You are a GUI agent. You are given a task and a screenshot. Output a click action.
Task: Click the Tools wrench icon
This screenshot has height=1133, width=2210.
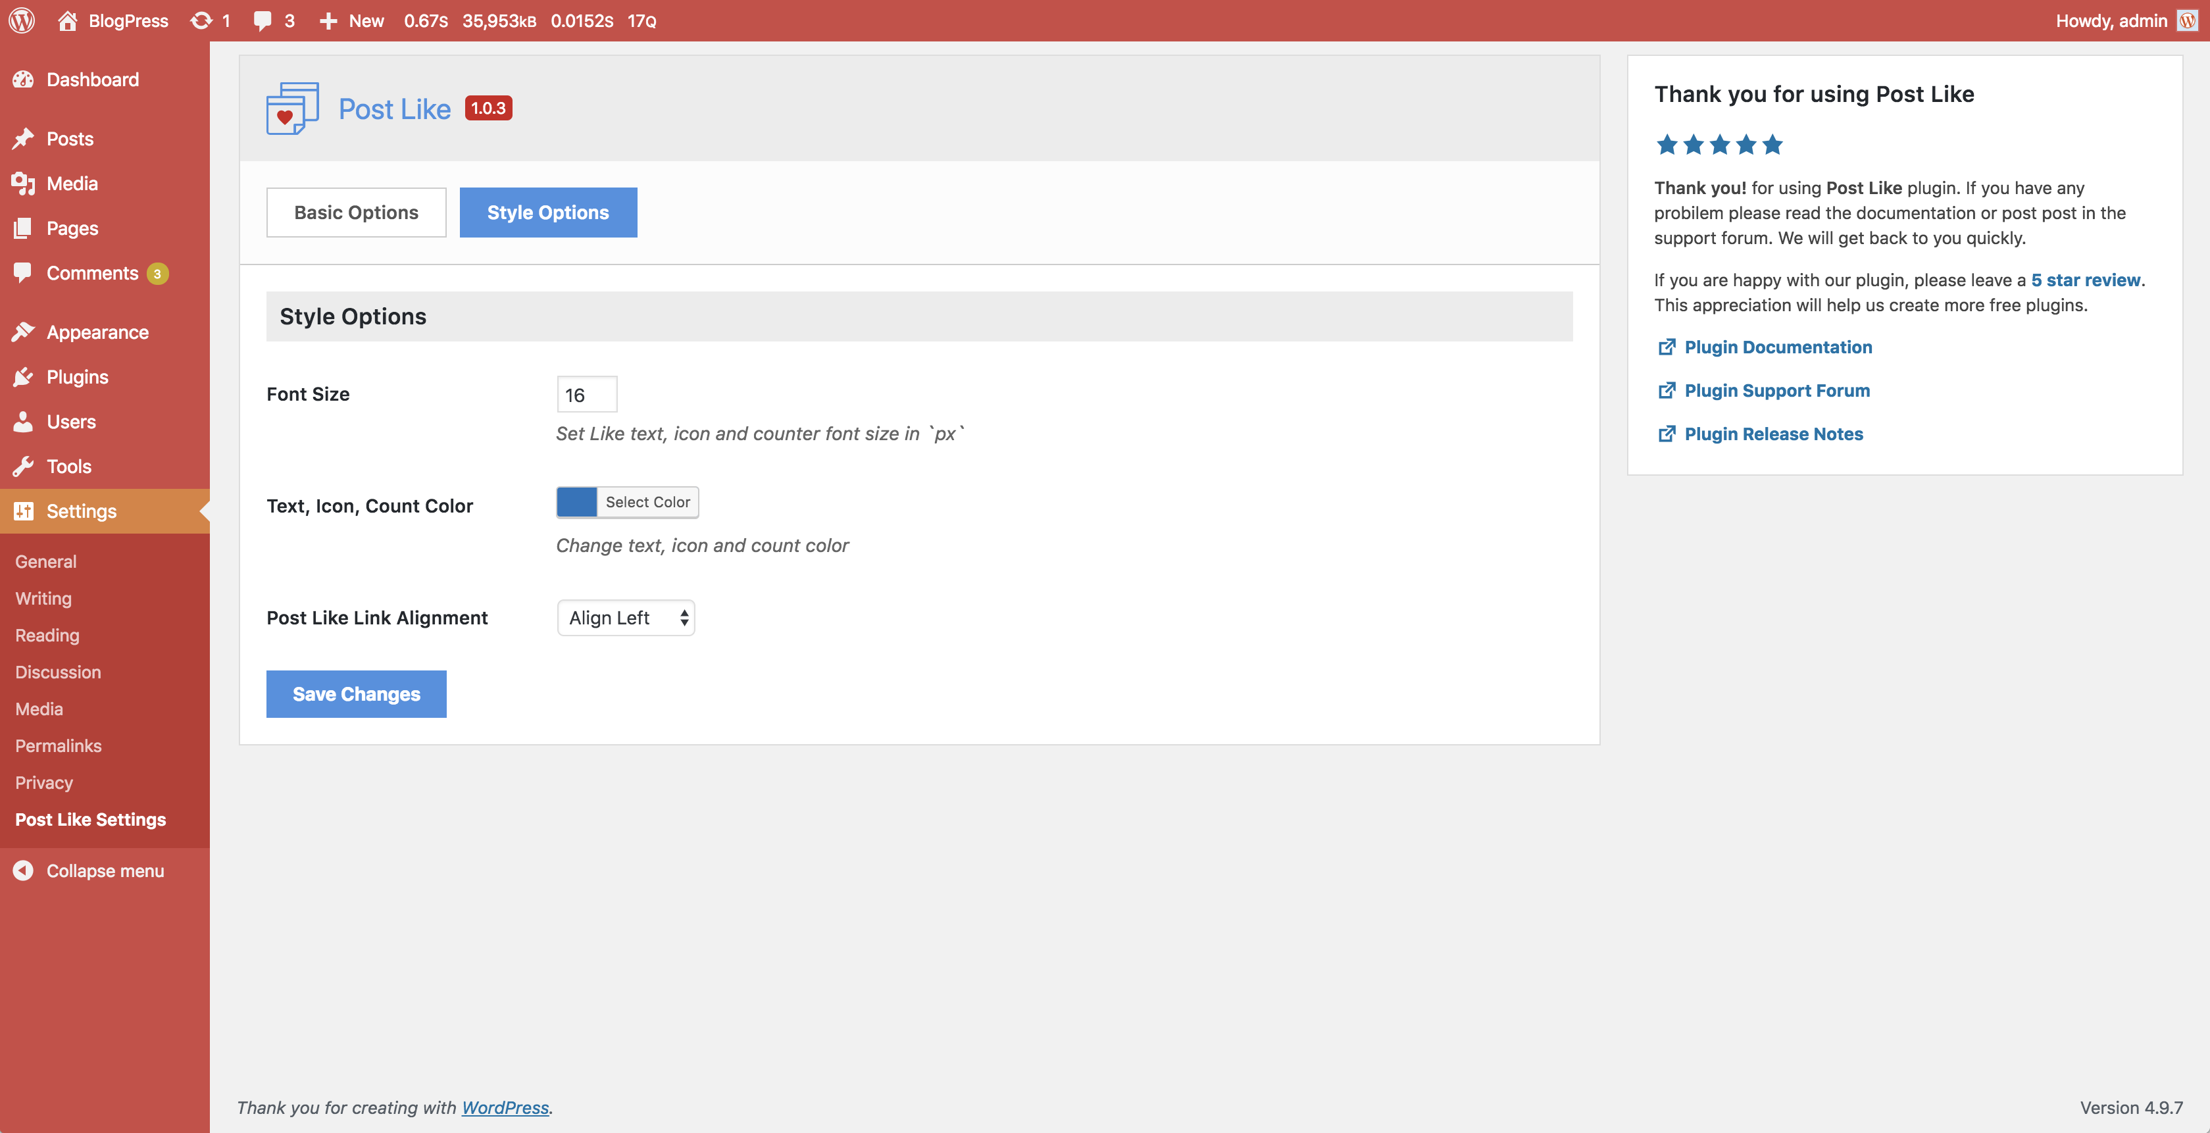[x=23, y=466]
